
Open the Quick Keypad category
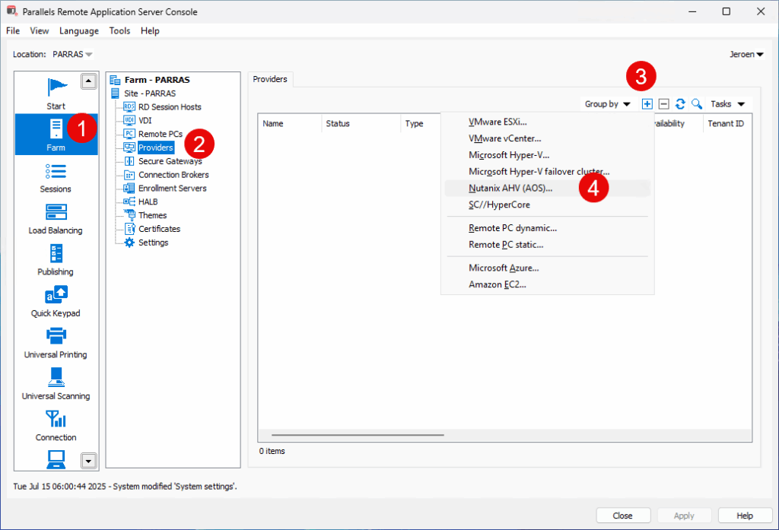click(x=56, y=302)
